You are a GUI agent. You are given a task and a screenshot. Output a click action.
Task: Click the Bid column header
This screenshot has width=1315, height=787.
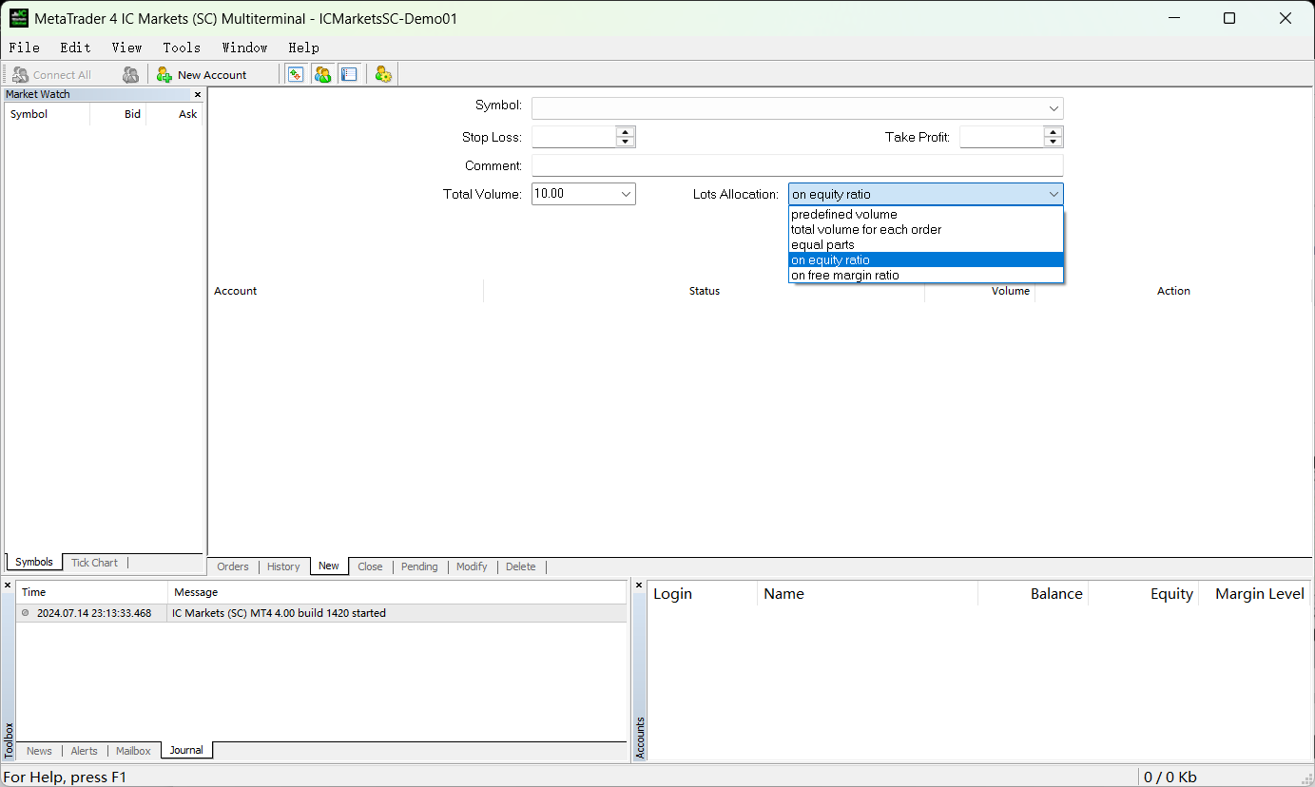[x=118, y=114]
